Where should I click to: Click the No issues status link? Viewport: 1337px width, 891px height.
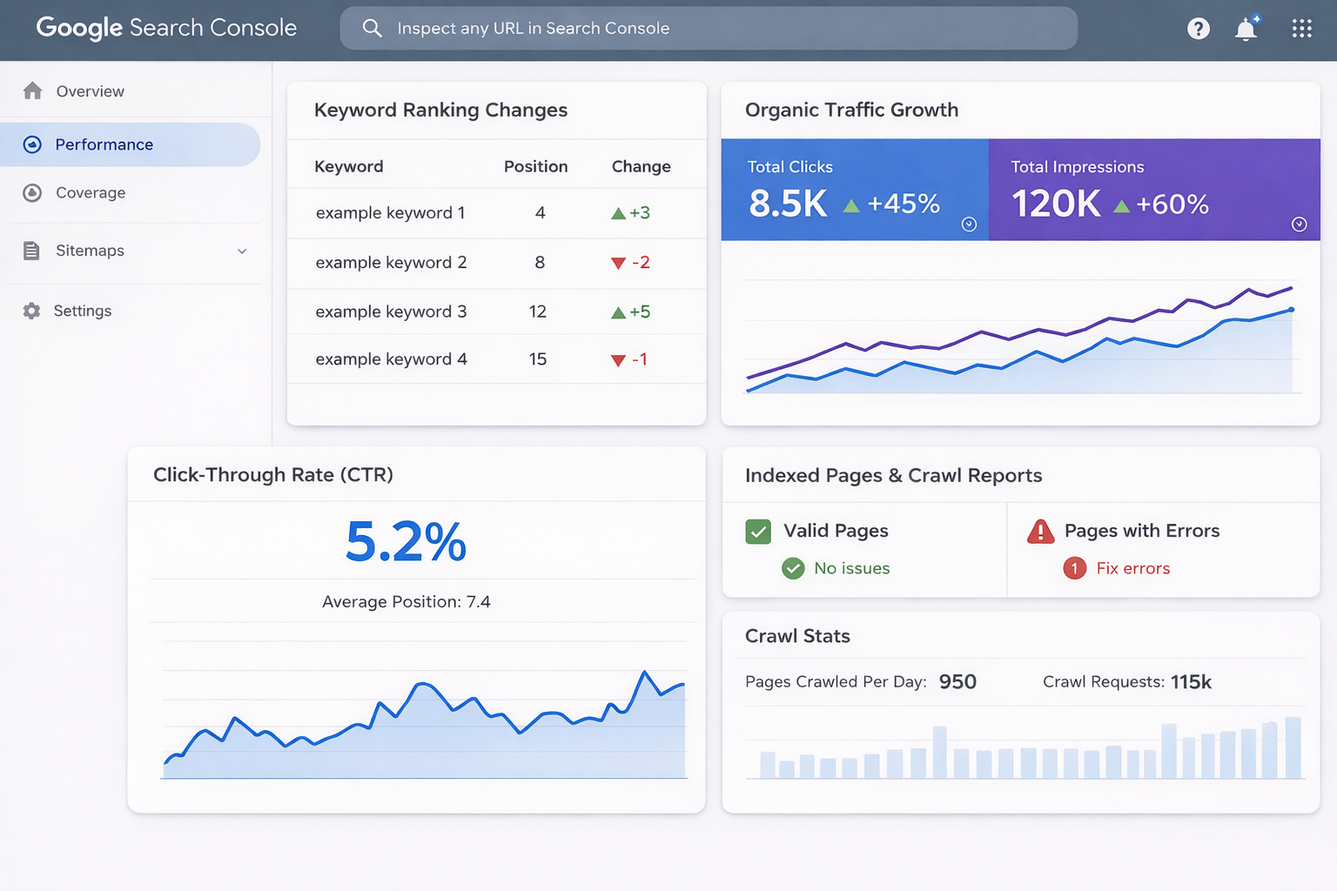(x=851, y=569)
